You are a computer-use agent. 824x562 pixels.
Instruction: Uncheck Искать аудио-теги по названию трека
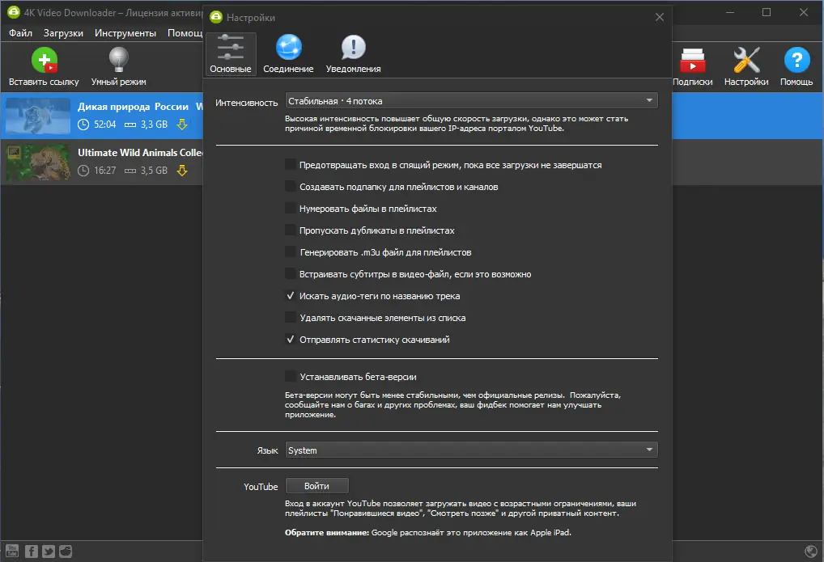(x=290, y=296)
